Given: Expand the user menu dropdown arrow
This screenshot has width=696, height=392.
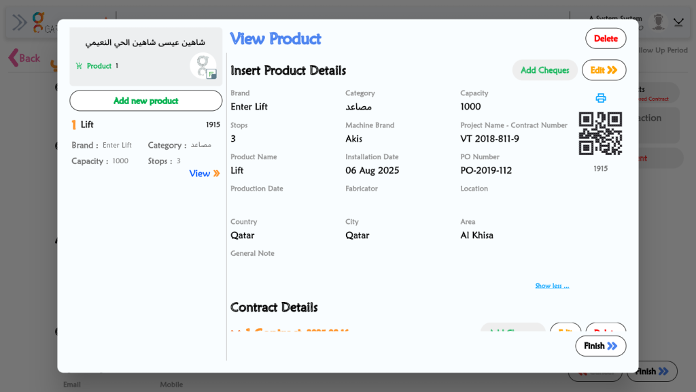Looking at the screenshot, I should pos(678,22).
